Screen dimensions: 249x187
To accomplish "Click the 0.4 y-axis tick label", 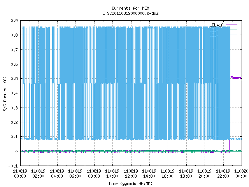I will point(14,93).
